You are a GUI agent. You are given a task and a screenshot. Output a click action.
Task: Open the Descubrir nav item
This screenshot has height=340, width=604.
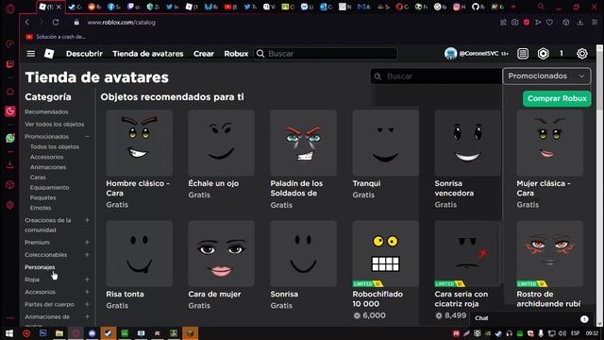(84, 54)
